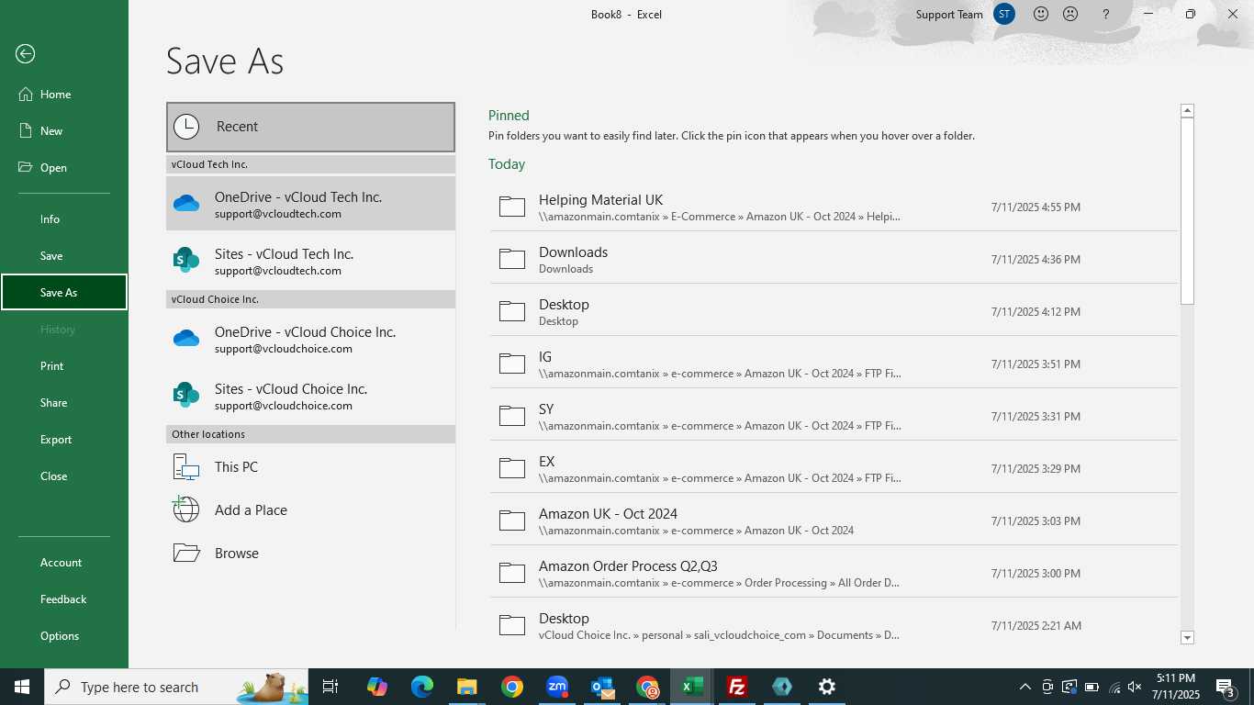
Task: Click the Task View taskbar icon
Action: (330, 687)
